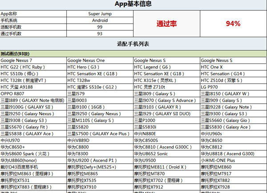Click the "HTC G22 ( HTC Ruby )" cell
The width and height of the screenshot is (267, 193).
click(x=33, y=67)
